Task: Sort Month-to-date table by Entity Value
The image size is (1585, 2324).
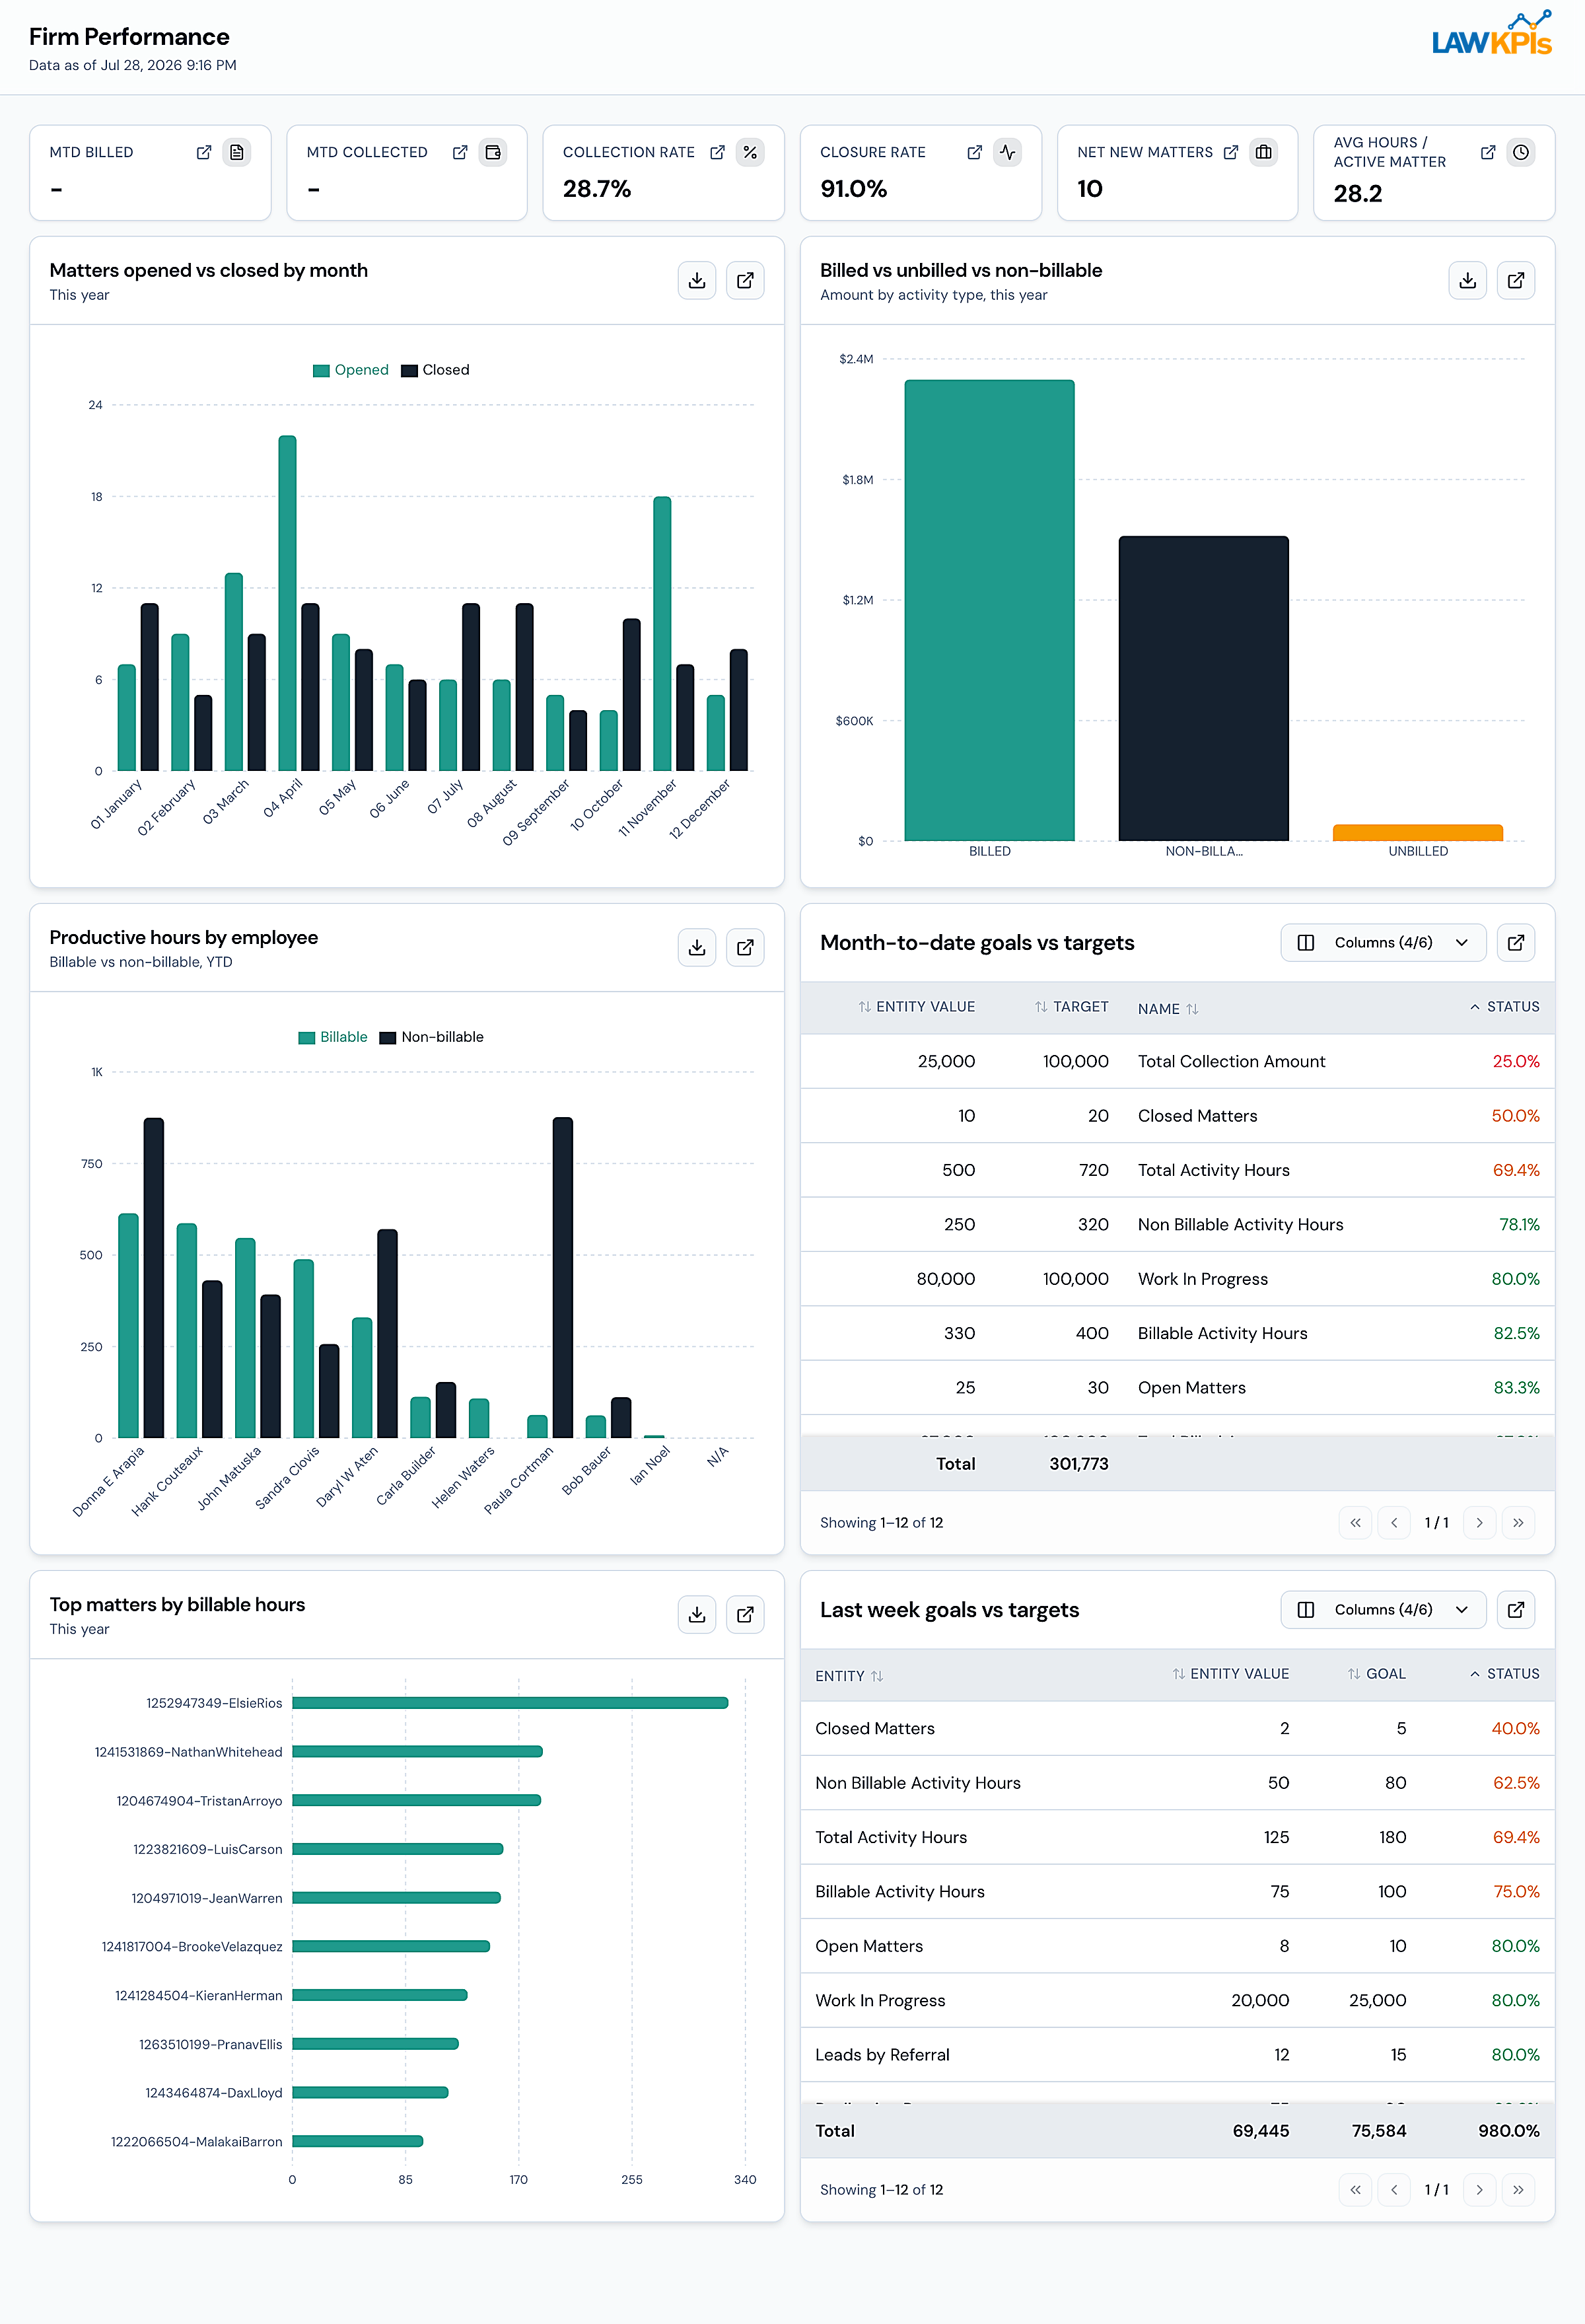Action: (x=916, y=1007)
